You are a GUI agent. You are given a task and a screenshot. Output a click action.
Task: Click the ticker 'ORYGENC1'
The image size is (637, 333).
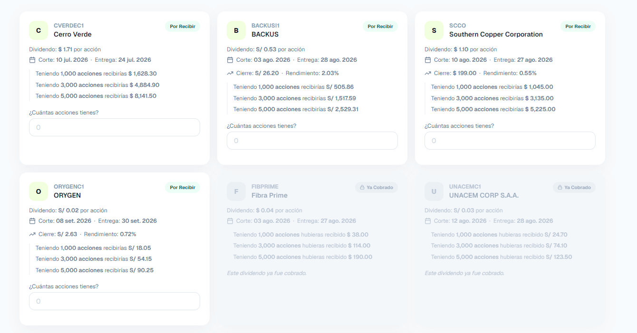tap(69, 187)
